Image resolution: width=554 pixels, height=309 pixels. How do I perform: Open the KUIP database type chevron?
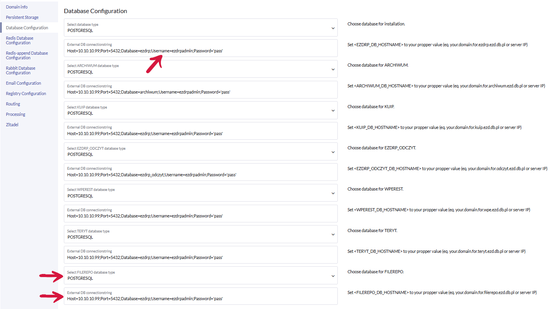333,110
